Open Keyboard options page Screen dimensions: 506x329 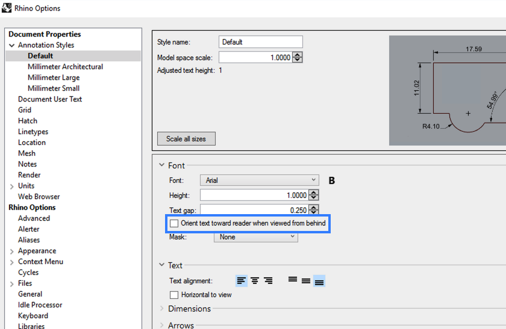tap(33, 316)
